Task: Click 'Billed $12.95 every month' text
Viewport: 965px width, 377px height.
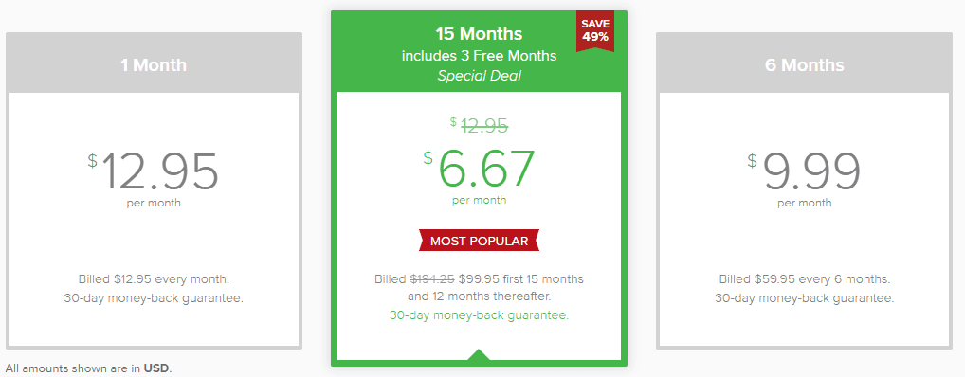Action: (154, 279)
